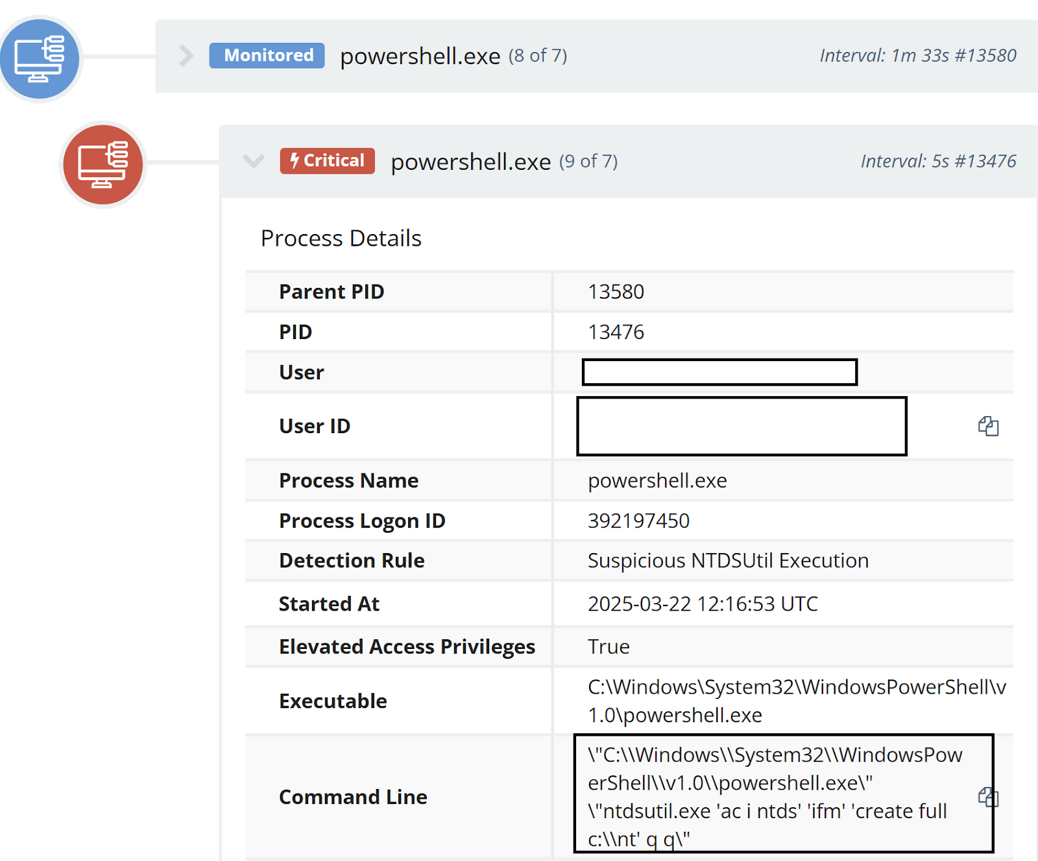The width and height of the screenshot is (1038, 861).
Task: Click Interval 5s #13476 label
Action: point(937,161)
